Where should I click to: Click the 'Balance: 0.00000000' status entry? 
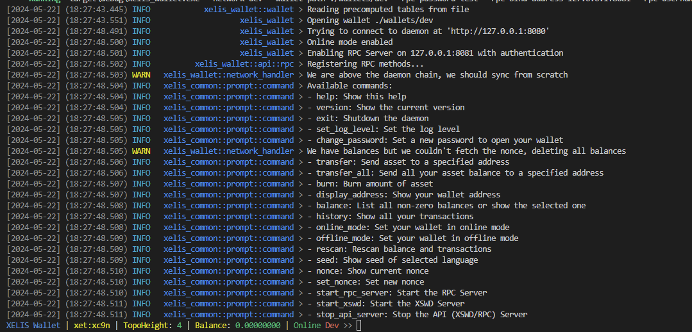tap(238, 326)
